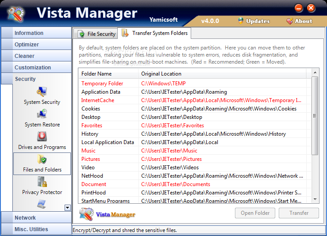Sort by the Folder Name column header

coord(108,74)
